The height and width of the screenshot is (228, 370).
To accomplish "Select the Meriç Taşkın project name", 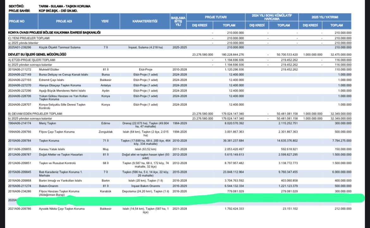I will [x=47, y=123].
